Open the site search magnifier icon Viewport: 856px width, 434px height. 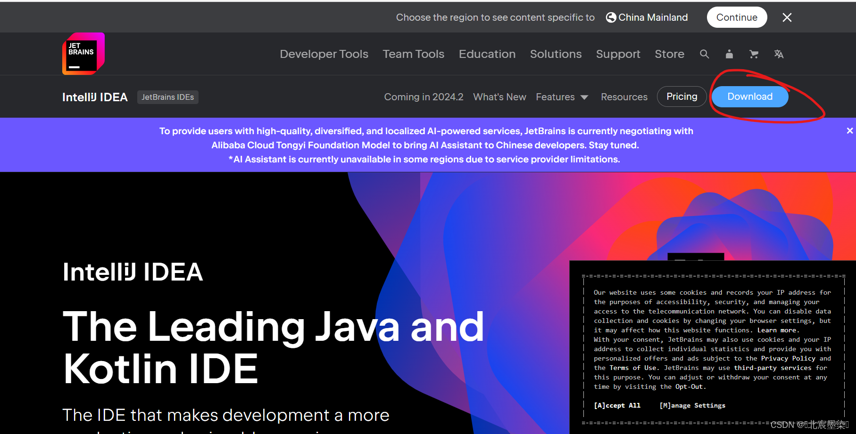(x=704, y=54)
